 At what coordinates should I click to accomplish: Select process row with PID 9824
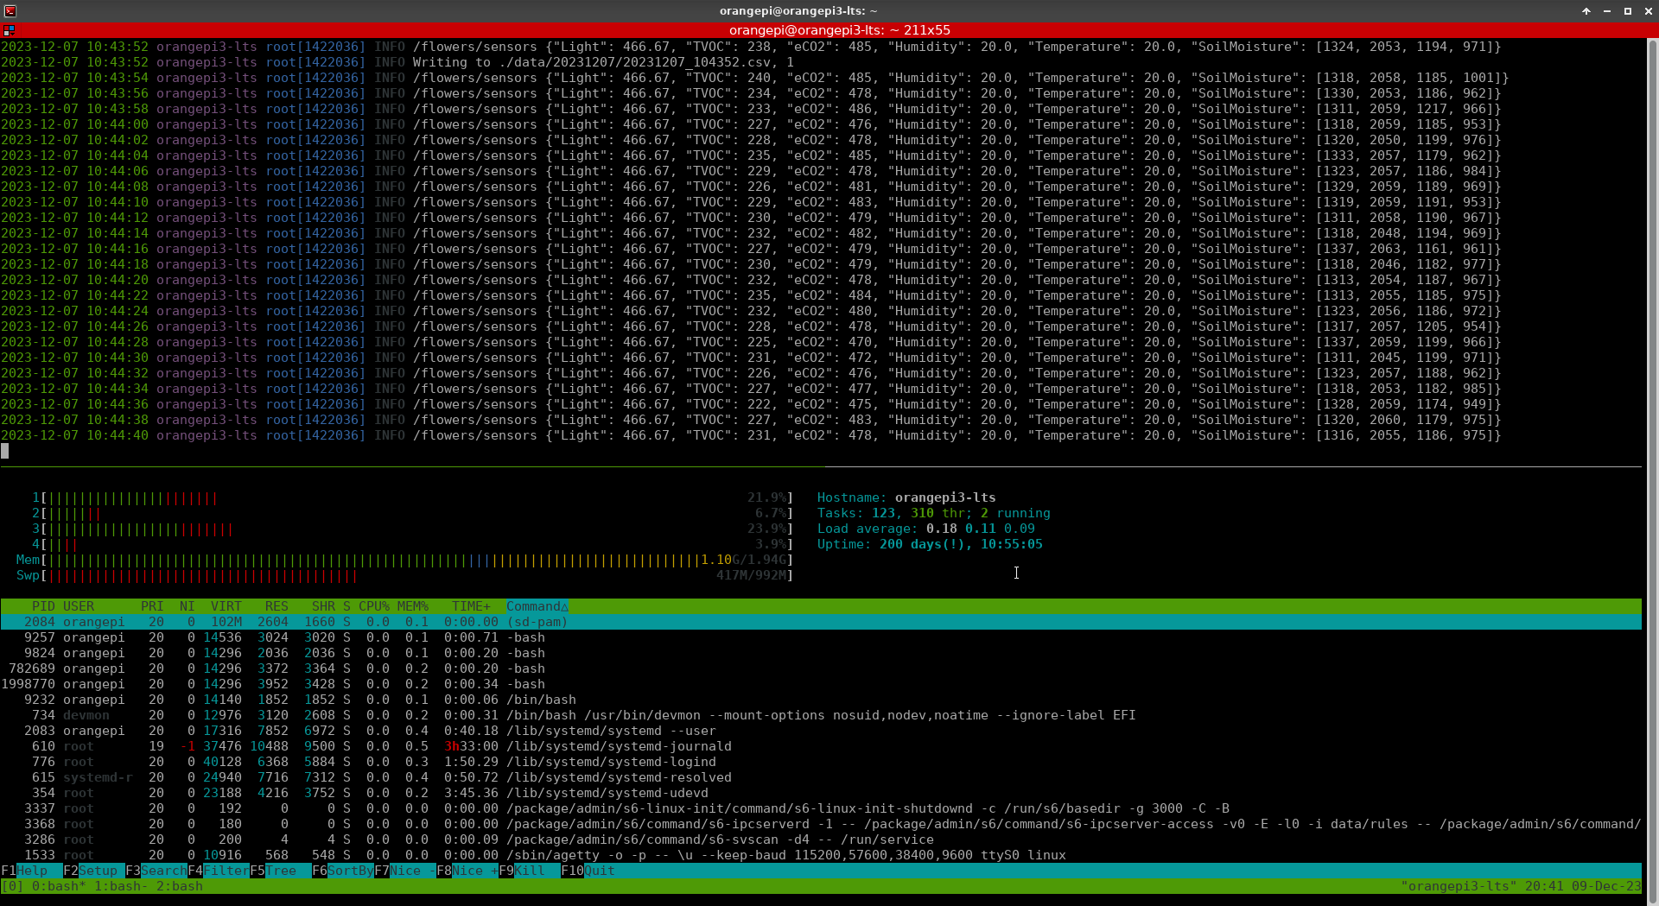coord(821,653)
